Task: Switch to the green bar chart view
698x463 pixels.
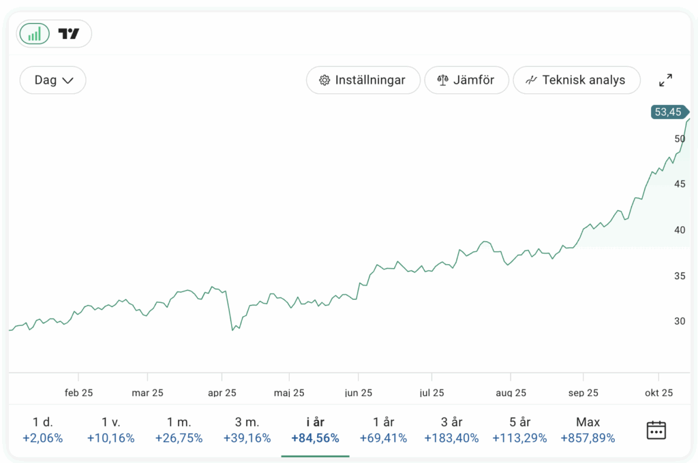Action: point(35,33)
